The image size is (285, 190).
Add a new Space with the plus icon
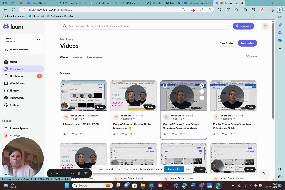pyautogui.click(x=41, y=121)
